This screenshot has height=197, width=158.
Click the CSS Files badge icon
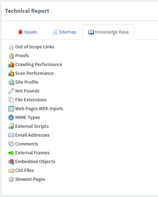pos(11,171)
